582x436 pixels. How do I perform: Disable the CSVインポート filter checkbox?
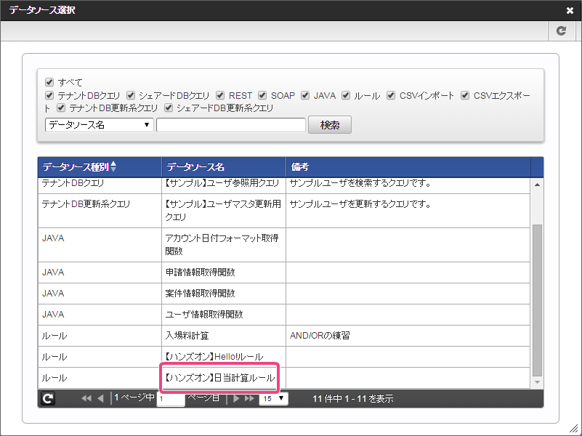(x=391, y=95)
